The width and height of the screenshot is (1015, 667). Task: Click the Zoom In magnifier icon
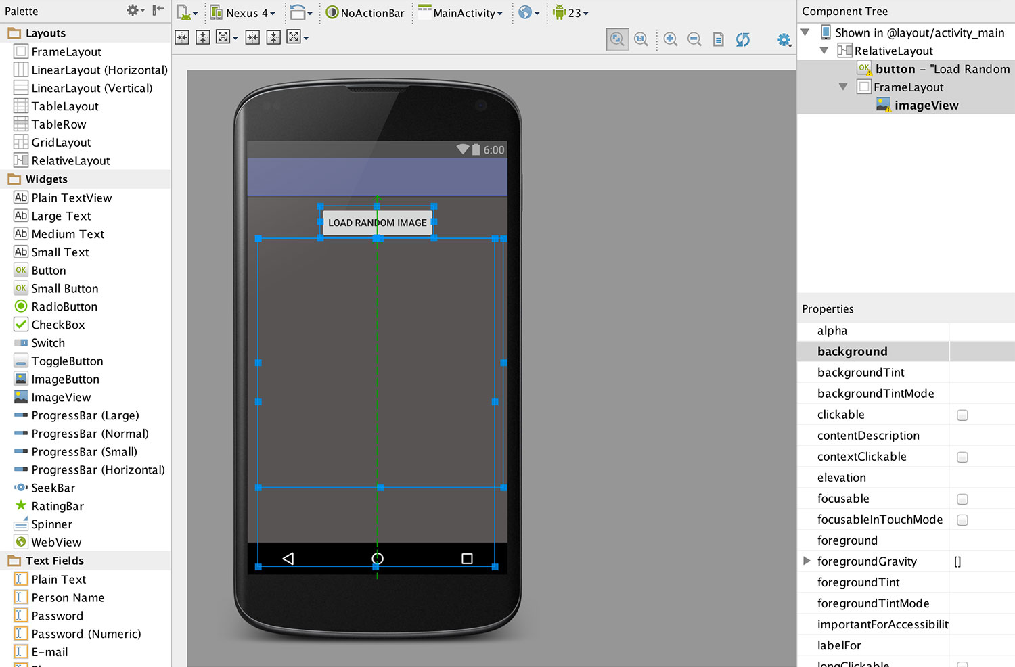pyautogui.click(x=670, y=39)
